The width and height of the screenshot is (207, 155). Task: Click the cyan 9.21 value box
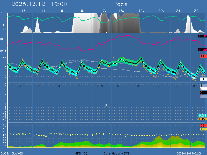[202, 115]
